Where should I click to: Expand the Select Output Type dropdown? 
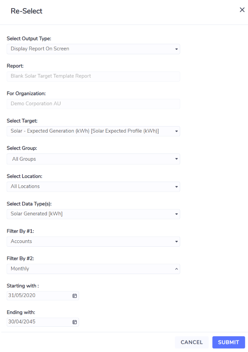[93, 49]
